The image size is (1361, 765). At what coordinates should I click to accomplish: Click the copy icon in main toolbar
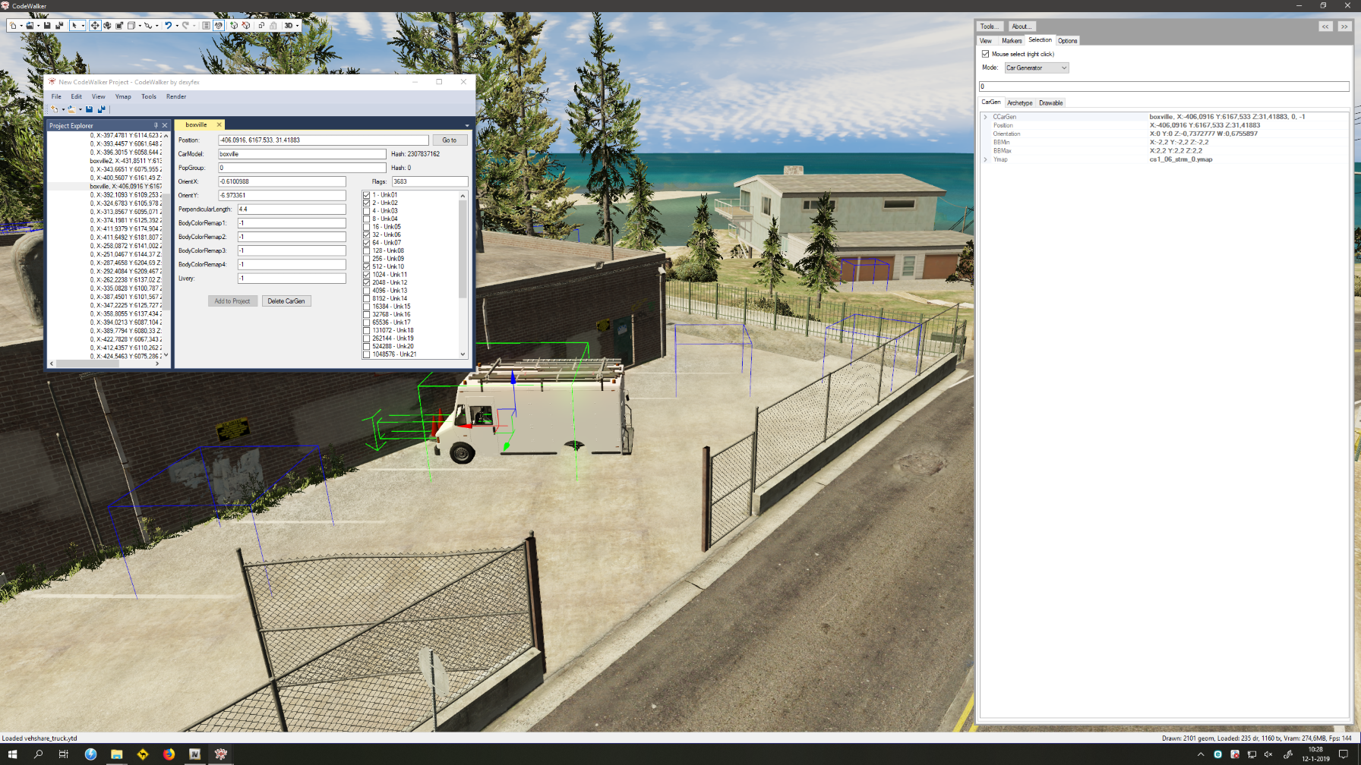point(261,26)
